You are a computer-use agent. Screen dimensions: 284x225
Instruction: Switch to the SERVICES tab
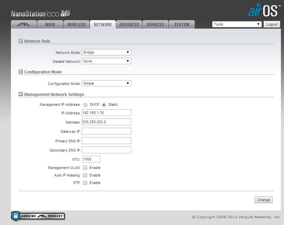pyautogui.click(x=155, y=25)
